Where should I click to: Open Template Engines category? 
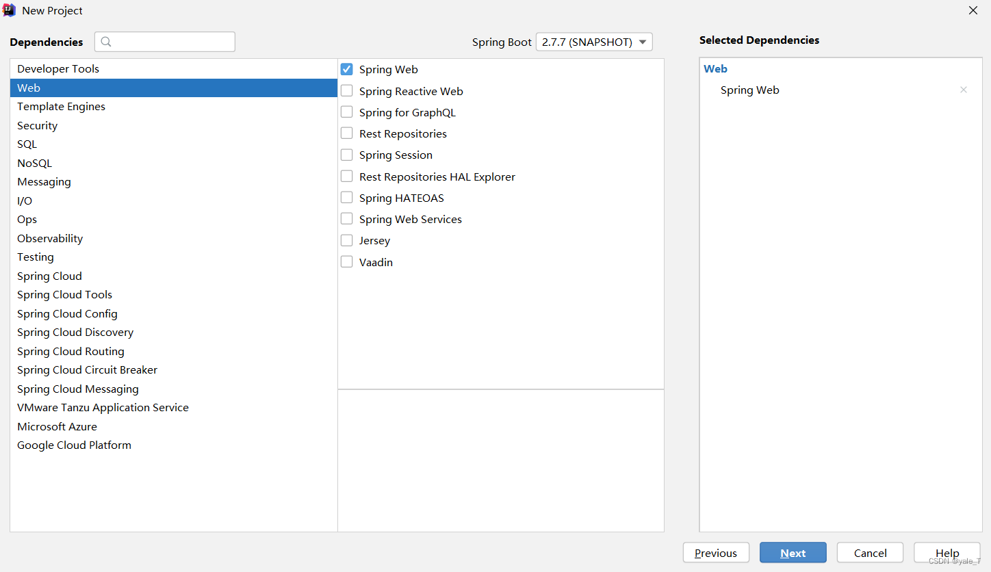tap(174, 106)
